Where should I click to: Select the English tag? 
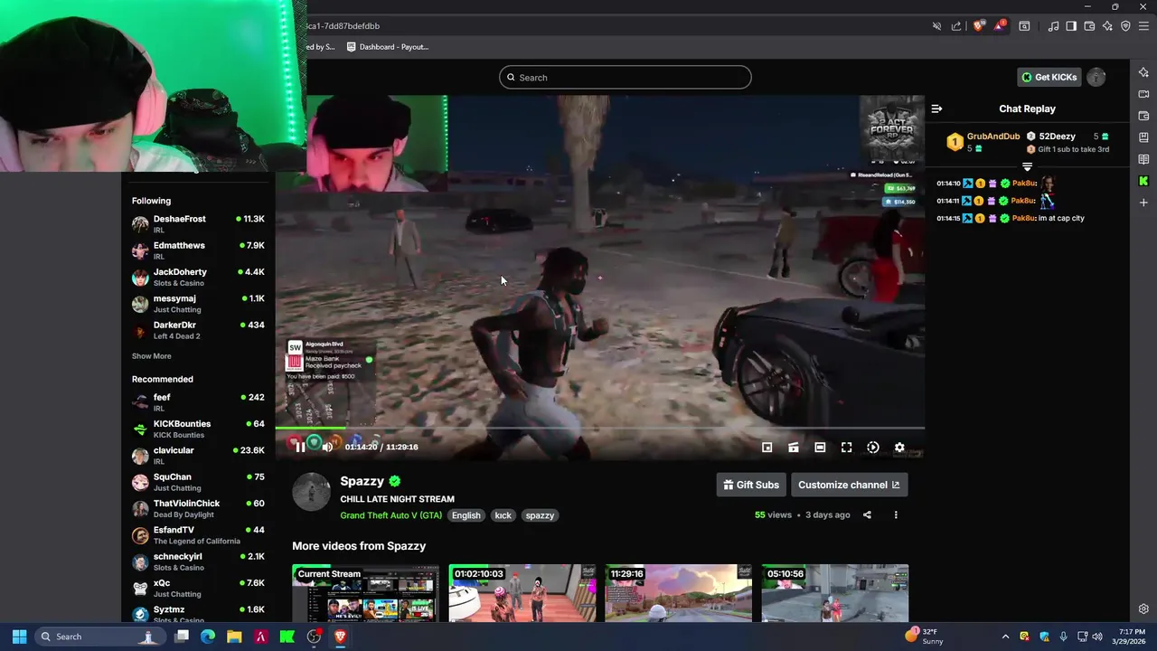tap(466, 515)
